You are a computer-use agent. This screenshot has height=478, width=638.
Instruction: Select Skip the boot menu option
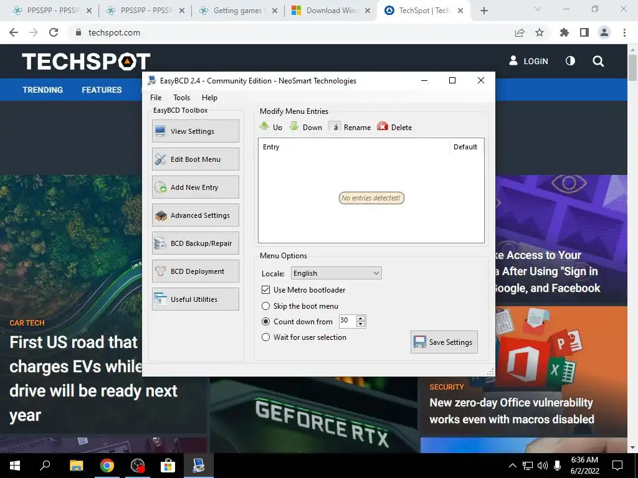tap(265, 306)
